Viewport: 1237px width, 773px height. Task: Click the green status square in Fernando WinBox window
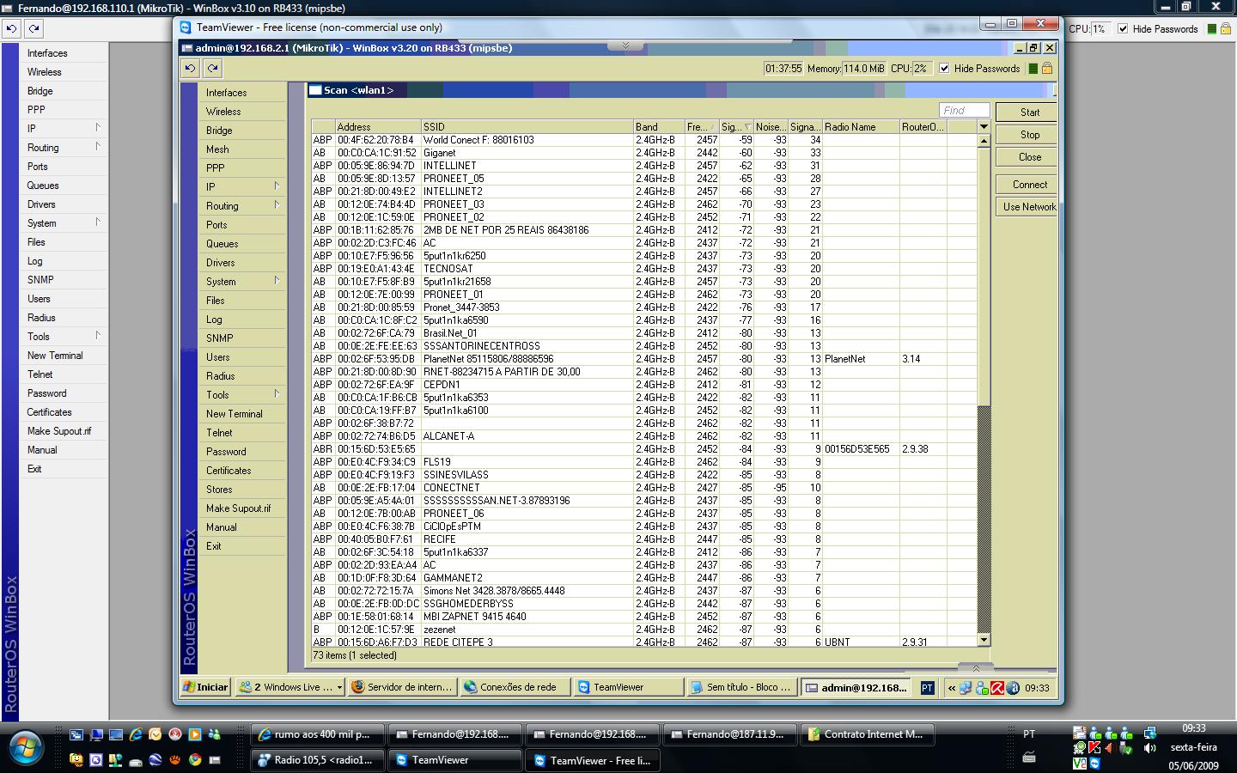pos(1212,28)
